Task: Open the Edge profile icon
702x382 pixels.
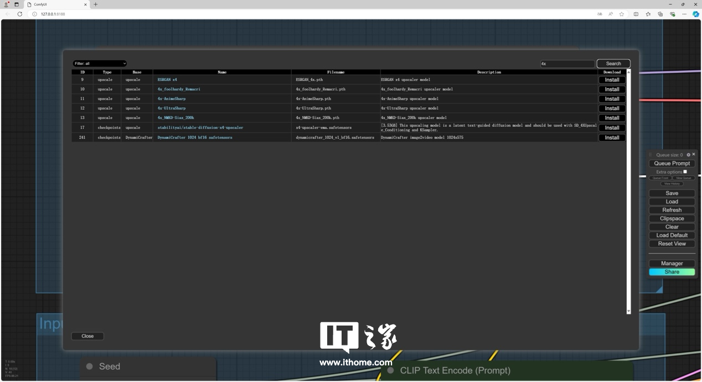Action: point(6,4)
